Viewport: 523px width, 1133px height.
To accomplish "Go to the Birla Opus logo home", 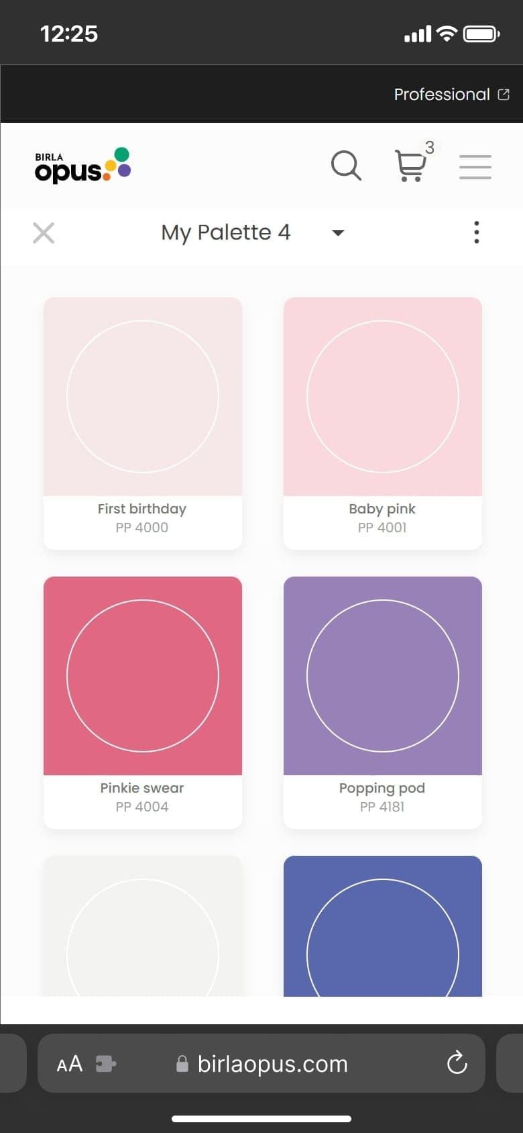I will click(82, 165).
